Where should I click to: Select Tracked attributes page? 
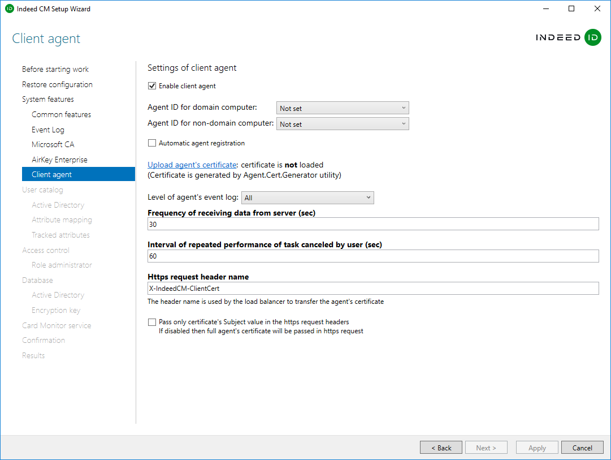(x=61, y=235)
